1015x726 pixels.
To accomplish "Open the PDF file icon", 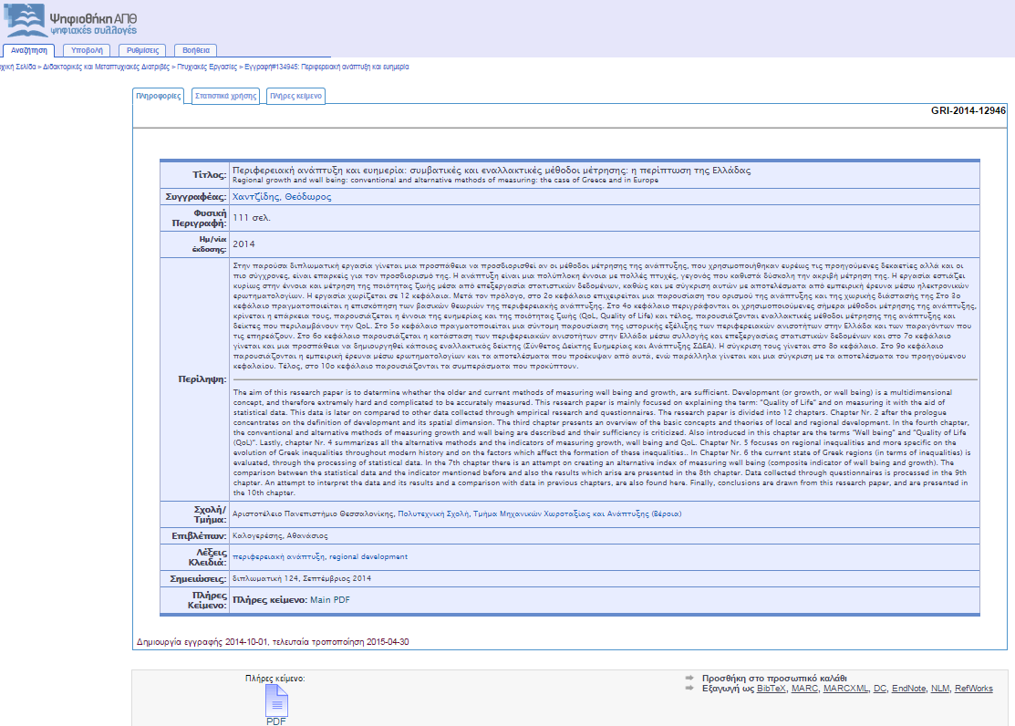I will tap(276, 700).
